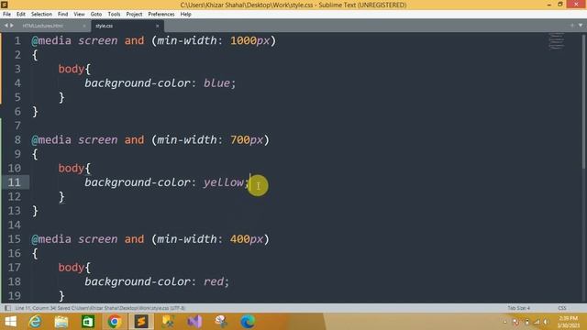Open the Help menu
Viewport: 587px width, 330px height.
[185, 15]
